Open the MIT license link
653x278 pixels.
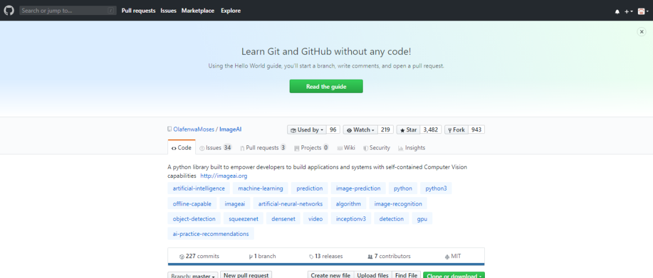[x=453, y=256]
